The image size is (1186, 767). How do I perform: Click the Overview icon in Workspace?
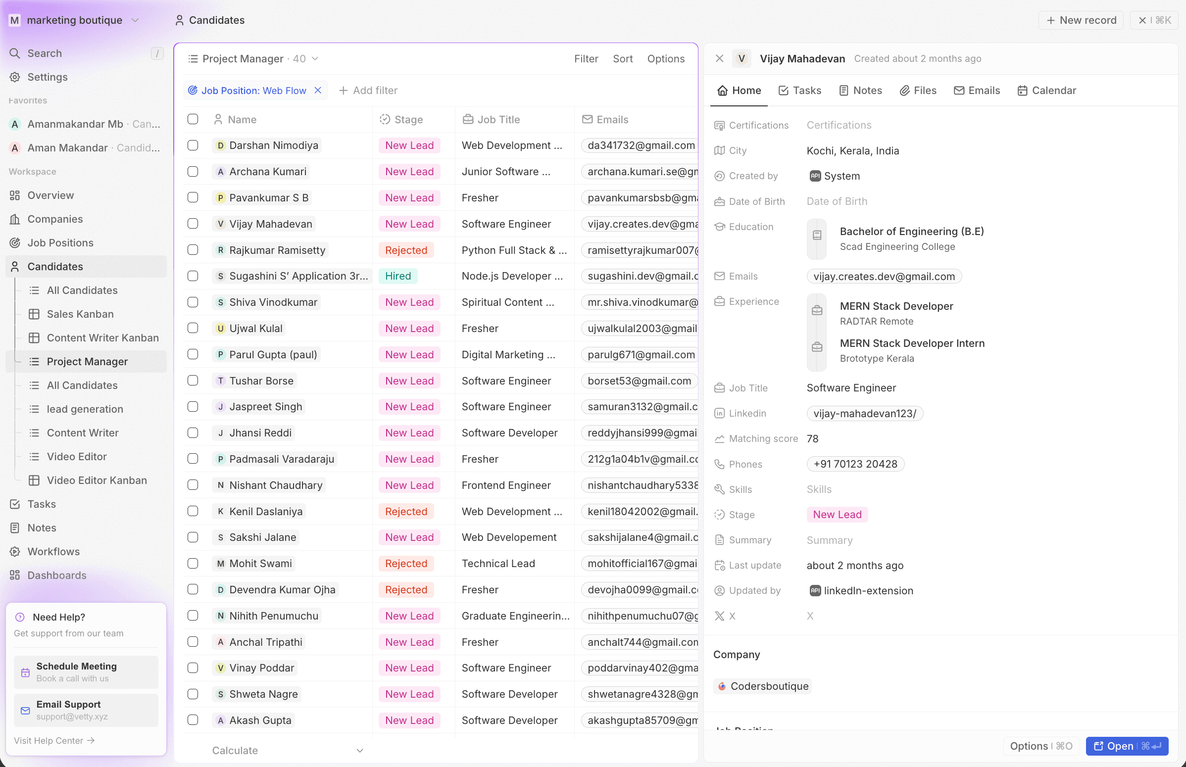click(15, 195)
